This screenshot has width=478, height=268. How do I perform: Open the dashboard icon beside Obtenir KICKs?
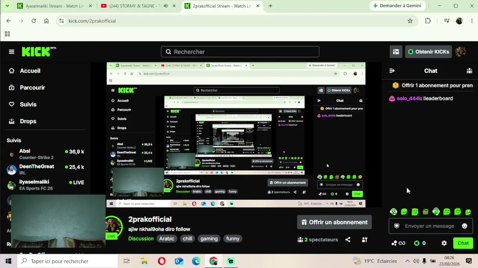point(396,52)
